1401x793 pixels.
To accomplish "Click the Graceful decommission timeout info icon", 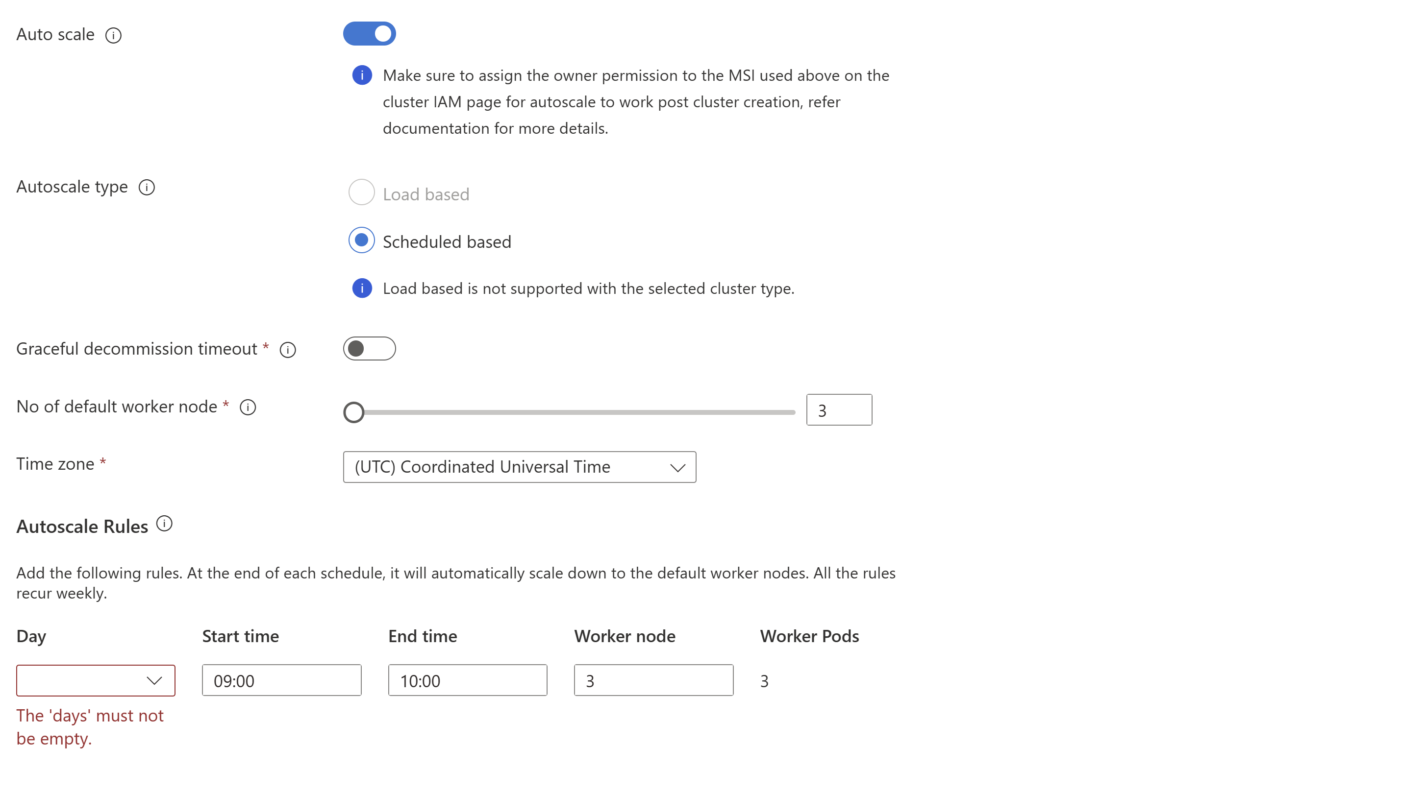I will [x=289, y=349].
